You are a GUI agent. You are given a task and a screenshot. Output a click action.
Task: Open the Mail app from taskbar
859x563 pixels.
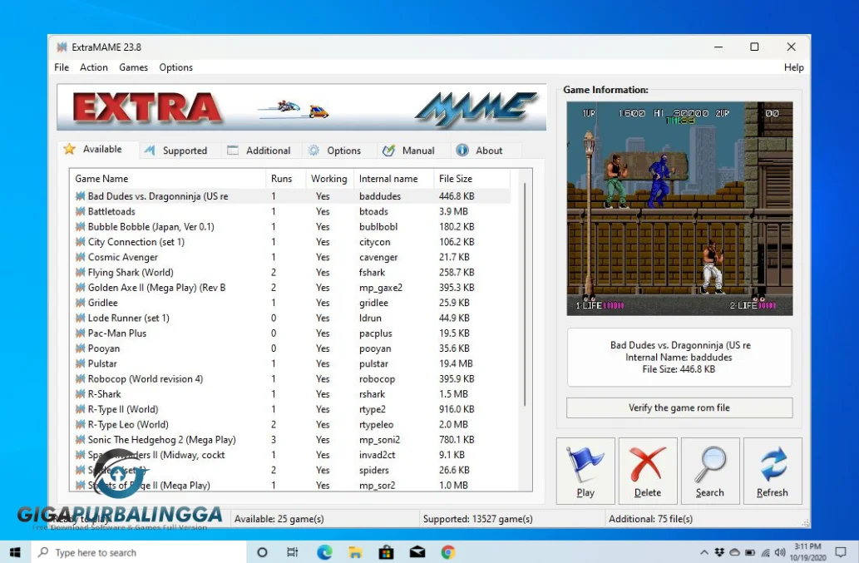[417, 552]
